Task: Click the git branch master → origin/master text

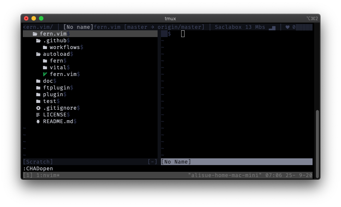Action: pos(164,27)
